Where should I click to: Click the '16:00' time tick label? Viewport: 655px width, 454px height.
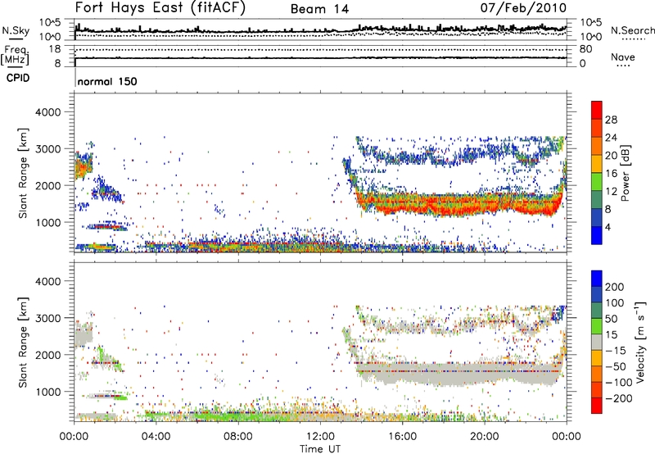click(x=402, y=437)
